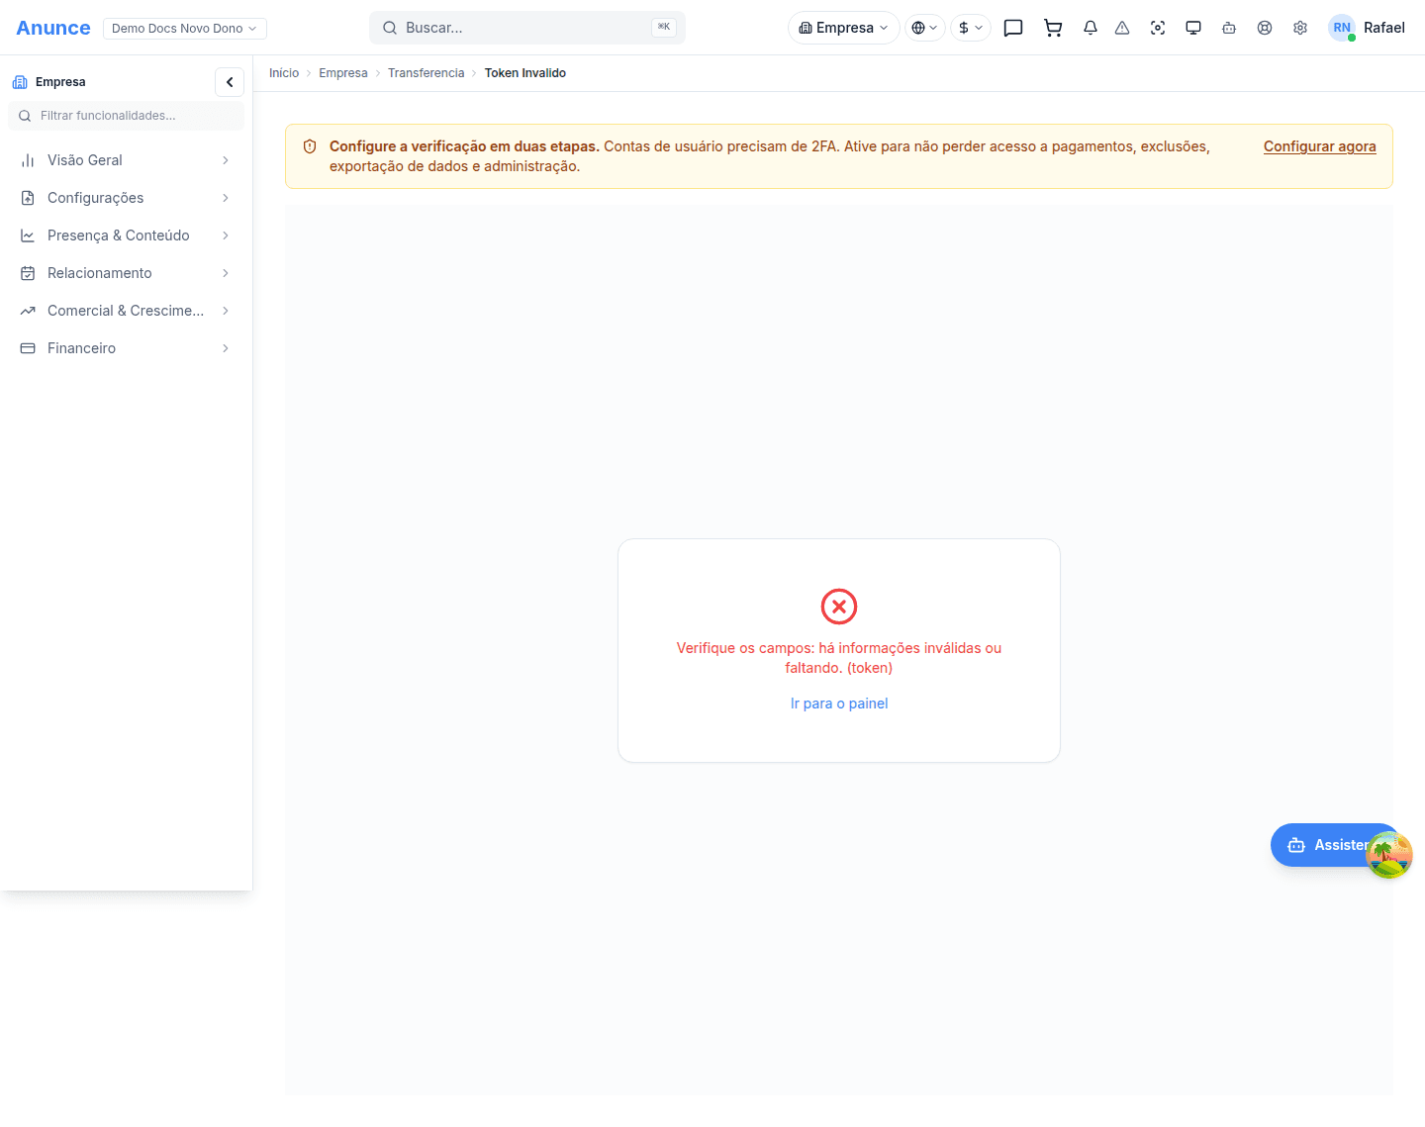Image resolution: width=1425 pixels, height=1127 pixels.
Task: Open the currency dollar dropdown
Action: pos(971,28)
